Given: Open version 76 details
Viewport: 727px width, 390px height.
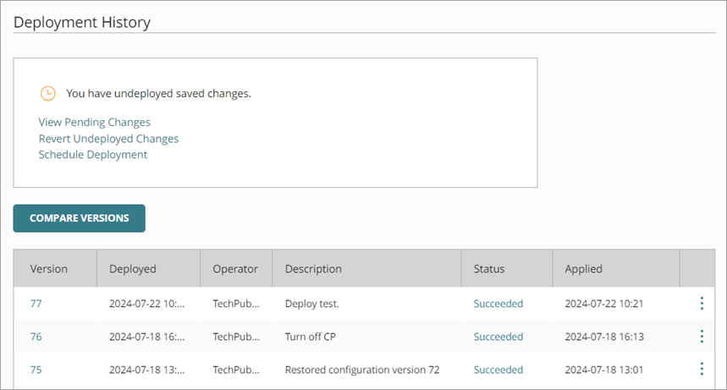Looking at the screenshot, I should 36,337.
